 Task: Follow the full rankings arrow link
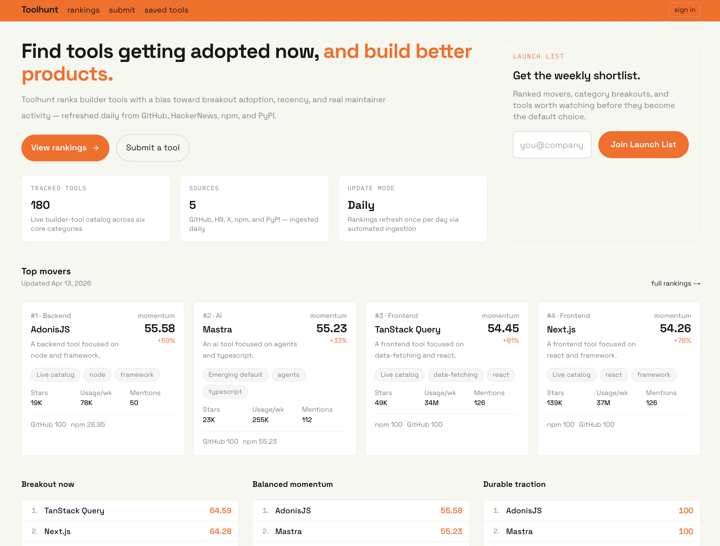[x=675, y=283]
